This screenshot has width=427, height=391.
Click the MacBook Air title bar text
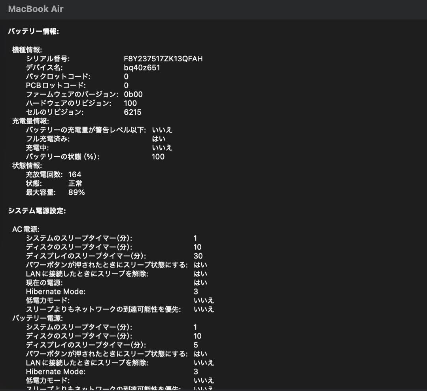tap(36, 9)
